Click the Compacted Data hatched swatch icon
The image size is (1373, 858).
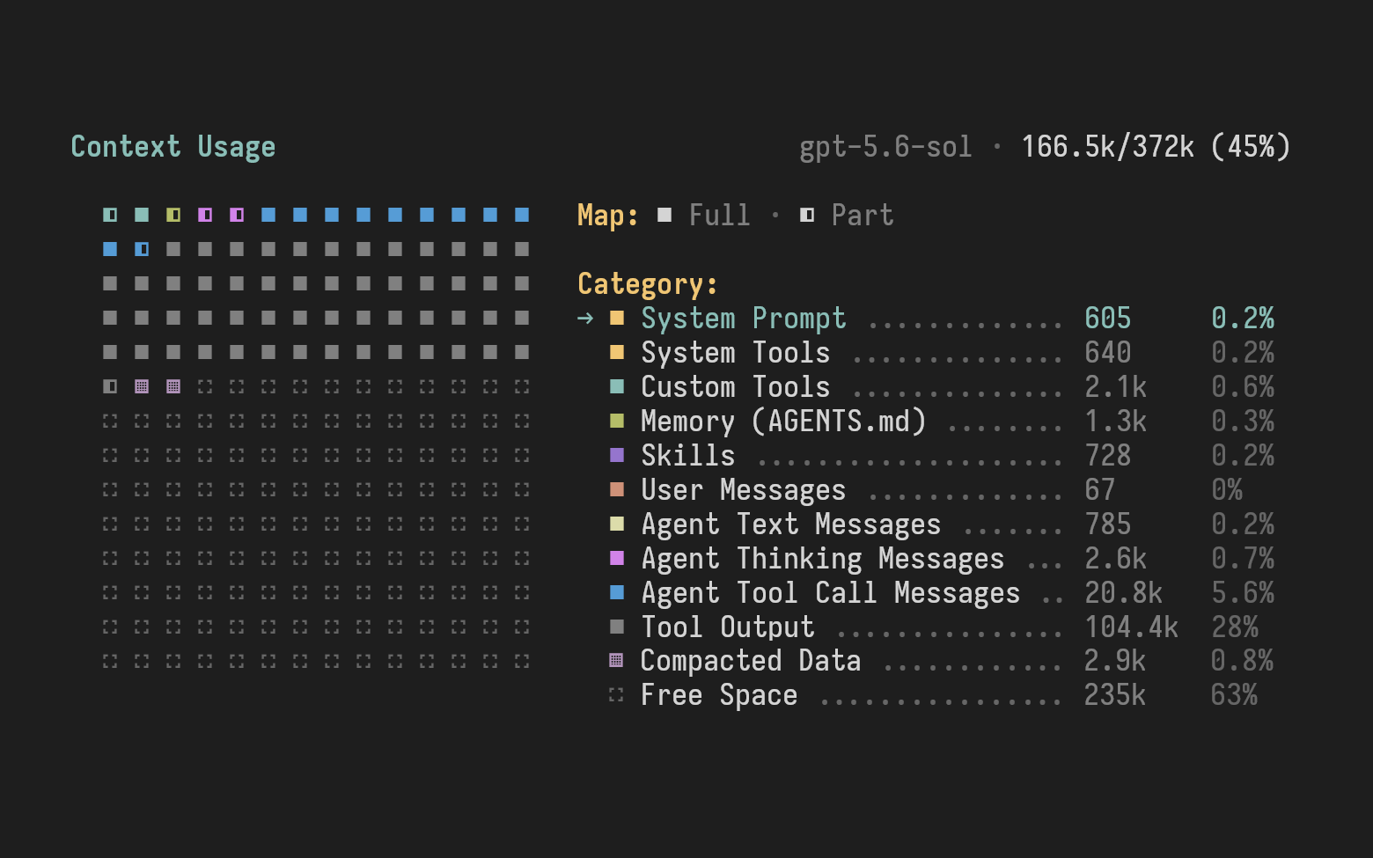tap(616, 660)
